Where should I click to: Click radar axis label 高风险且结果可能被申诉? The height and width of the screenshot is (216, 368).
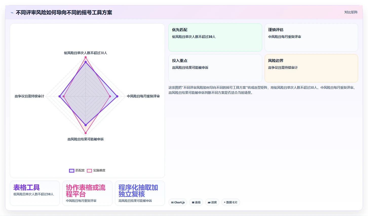coord(86,139)
